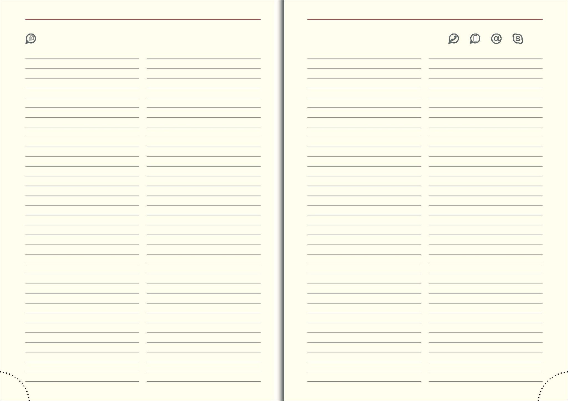Select the @ email icon
The width and height of the screenshot is (568, 401).
pyautogui.click(x=496, y=39)
